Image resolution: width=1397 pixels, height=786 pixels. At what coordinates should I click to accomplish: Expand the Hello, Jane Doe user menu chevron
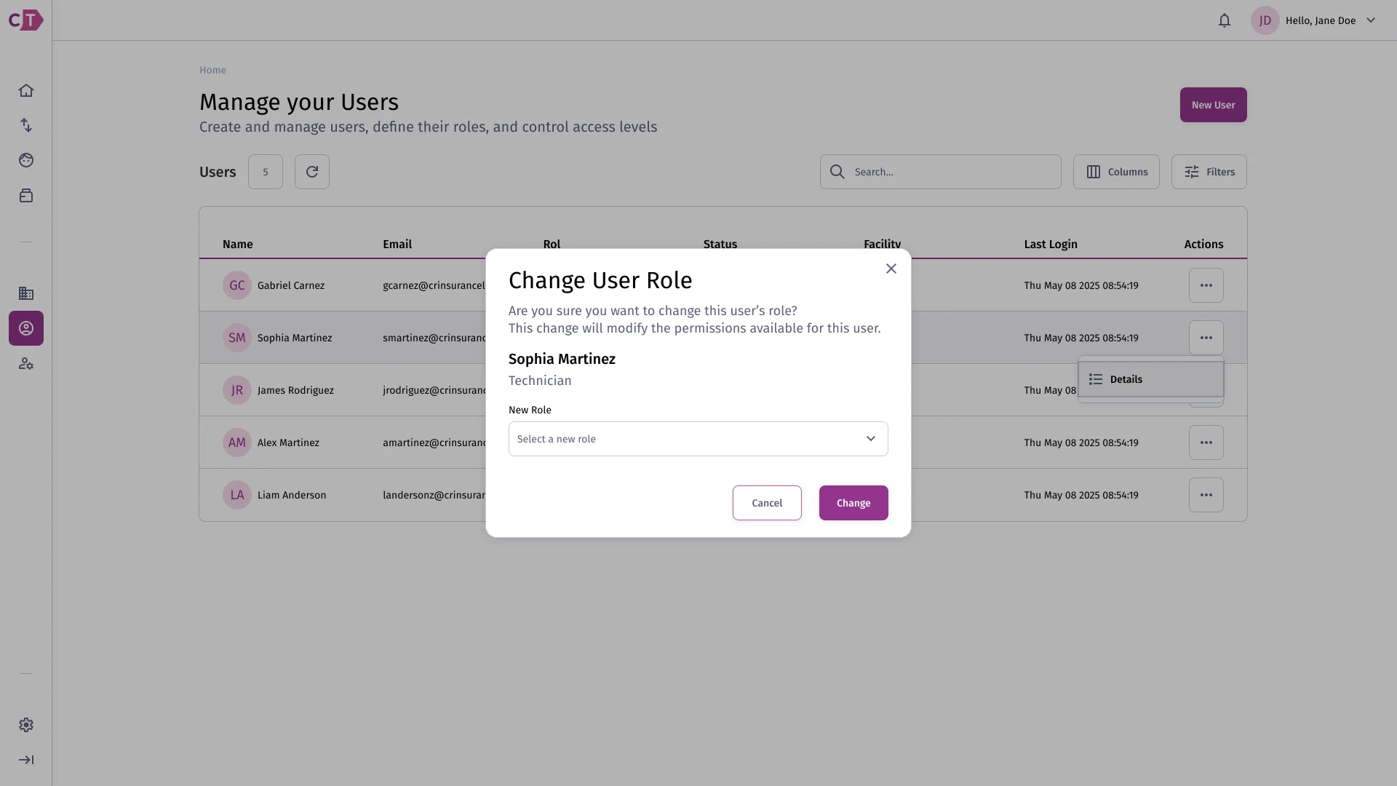[1371, 20]
